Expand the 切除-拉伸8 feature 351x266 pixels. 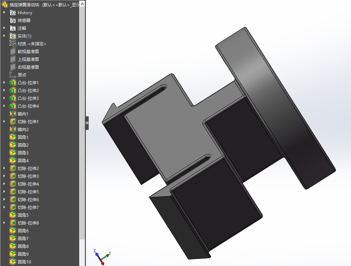point(4,223)
